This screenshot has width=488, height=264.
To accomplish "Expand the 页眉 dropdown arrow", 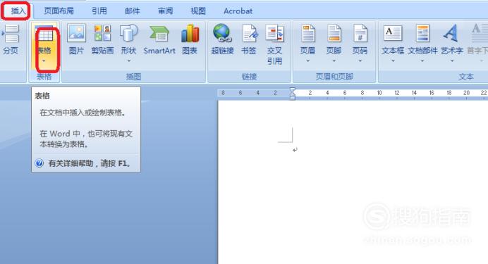I will tap(307, 61).
